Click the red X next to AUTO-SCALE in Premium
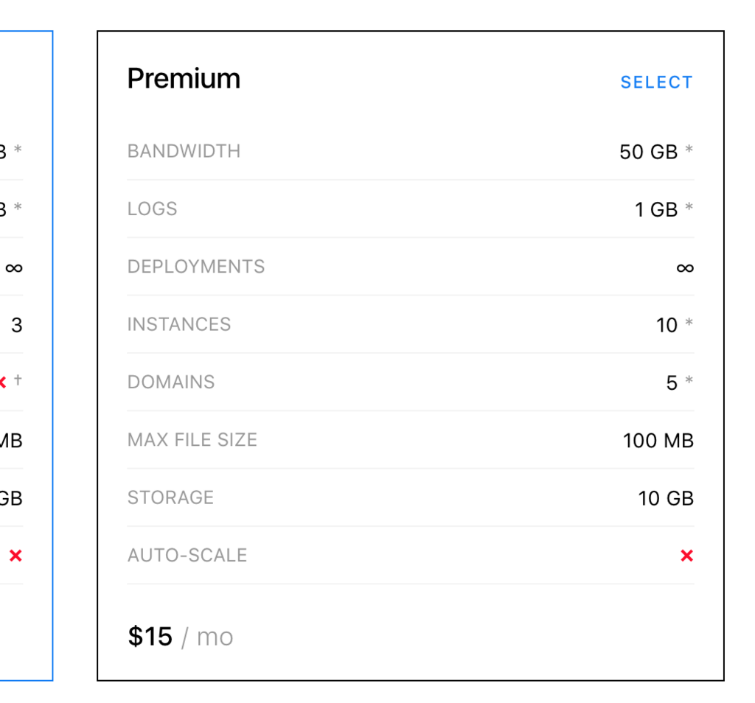 click(x=686, y=556)
